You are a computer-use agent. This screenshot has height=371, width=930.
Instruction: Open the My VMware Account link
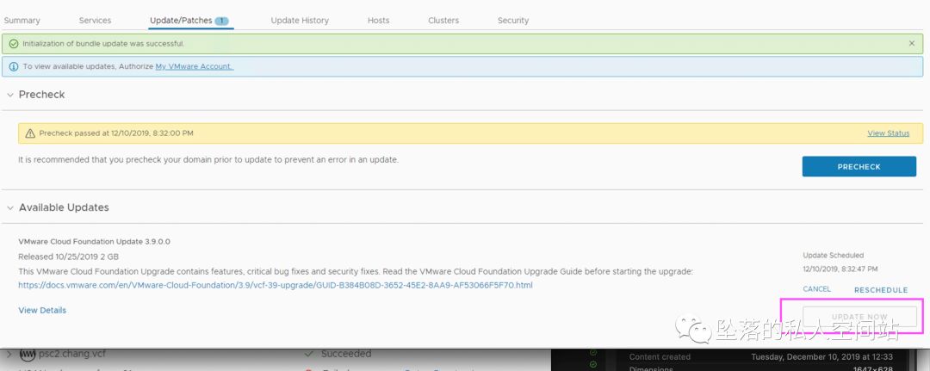pyautogui.click(x=195, y=66)
